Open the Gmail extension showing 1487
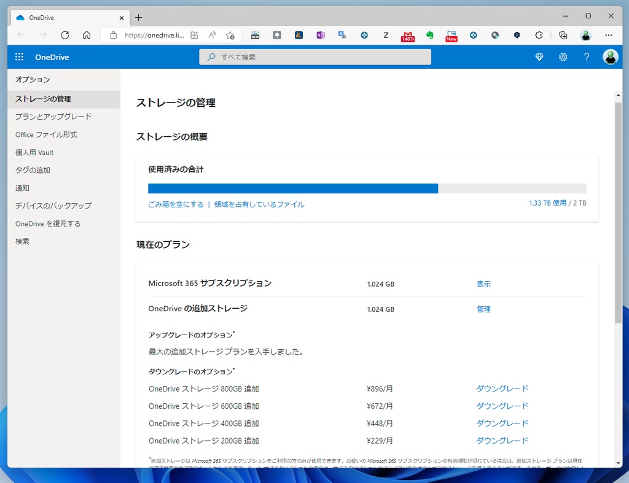The image size is (629, 483). pos(408,36)
